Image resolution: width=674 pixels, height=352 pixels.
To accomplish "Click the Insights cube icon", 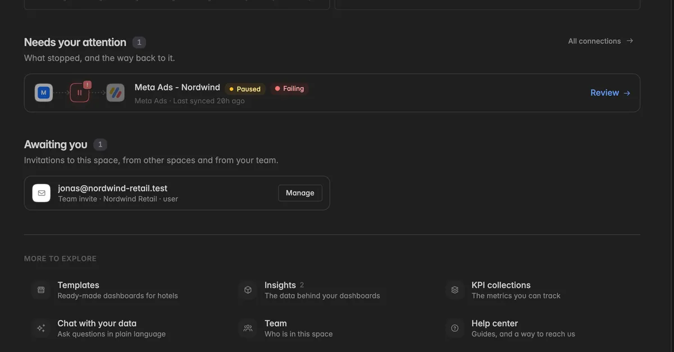I will [248, 290].
